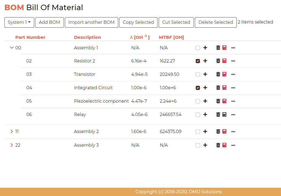This screenshot has height=196, width=281.
Task: Collapse the 00 Assembly 1 tree node
Action: pos(11,48)
